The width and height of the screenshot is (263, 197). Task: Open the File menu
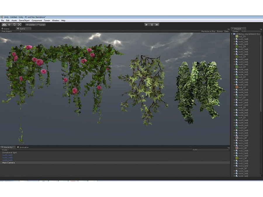coord(3,20)
